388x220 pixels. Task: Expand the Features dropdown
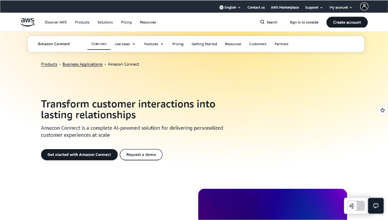[153, 44]
